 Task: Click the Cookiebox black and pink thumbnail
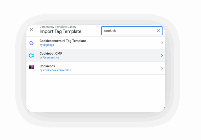pyautogui.click(x=31, y=67)
